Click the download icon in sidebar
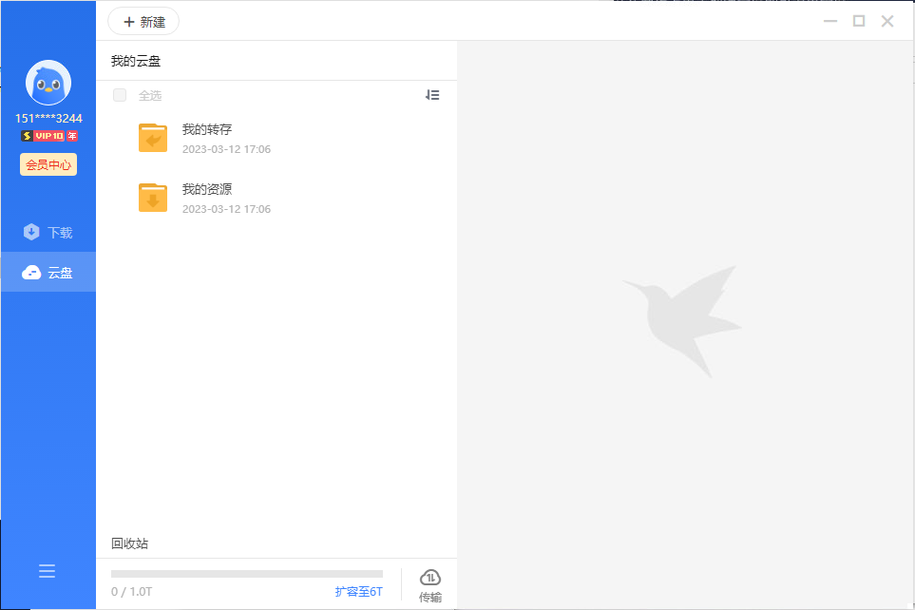The image size is (915, 610). coord(31,232)
